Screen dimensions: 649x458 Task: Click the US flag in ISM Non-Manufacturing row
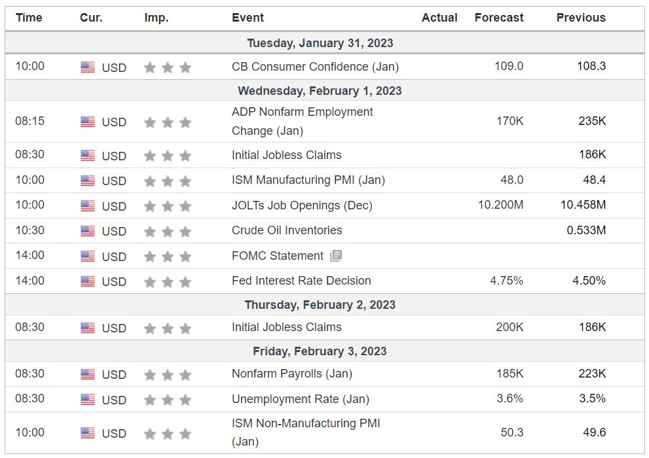88,433
